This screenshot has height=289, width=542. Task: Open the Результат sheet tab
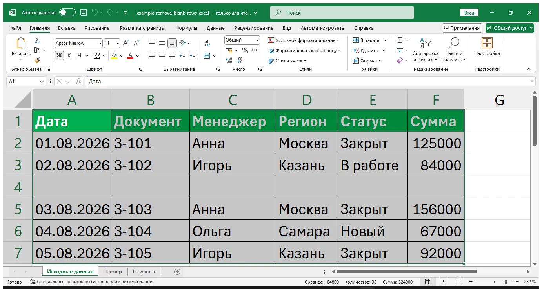(x=144, y=271)
